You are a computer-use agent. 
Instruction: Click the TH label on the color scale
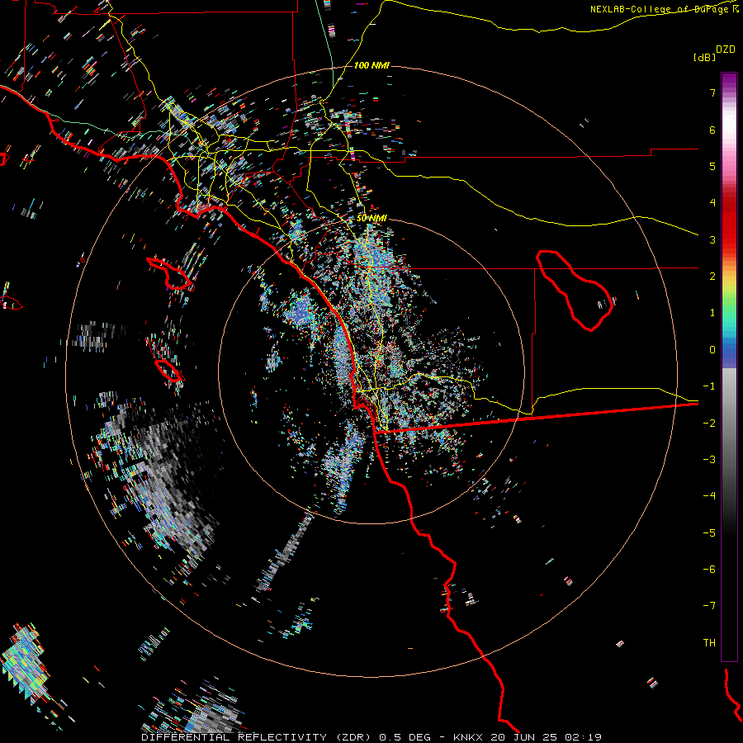pos(709,643)
